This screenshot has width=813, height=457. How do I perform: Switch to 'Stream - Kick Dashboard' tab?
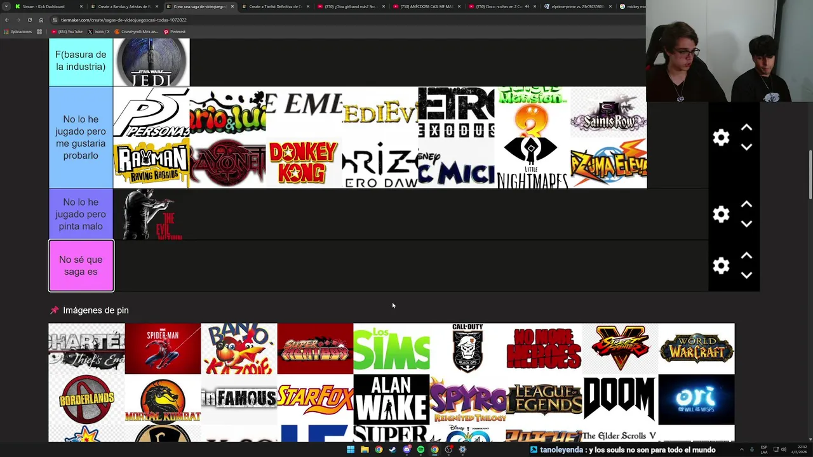[48, 6]
